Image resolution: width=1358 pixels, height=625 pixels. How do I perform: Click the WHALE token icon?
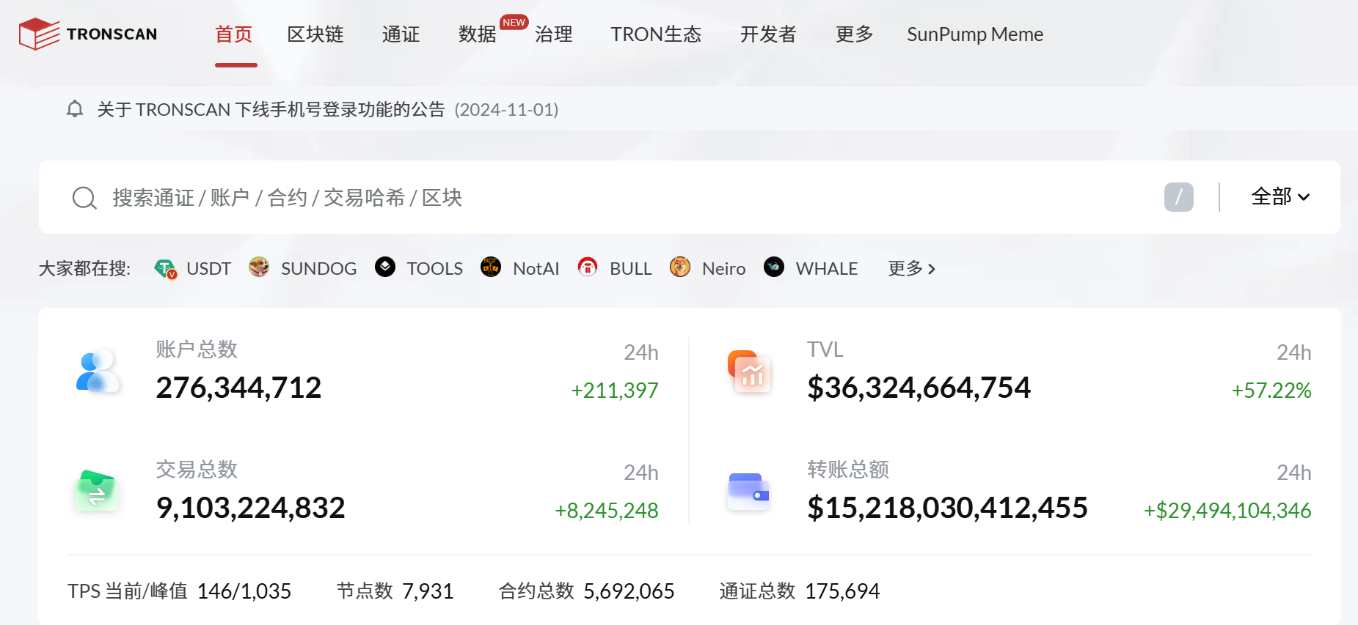tap(774, 267)
